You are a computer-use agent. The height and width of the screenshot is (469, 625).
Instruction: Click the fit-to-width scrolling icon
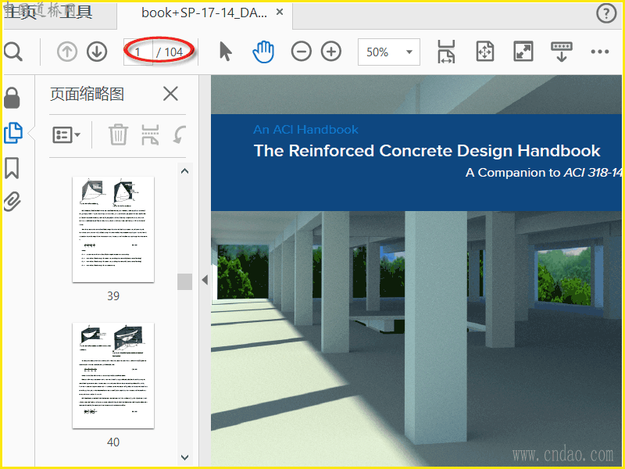tap(446, 52)
